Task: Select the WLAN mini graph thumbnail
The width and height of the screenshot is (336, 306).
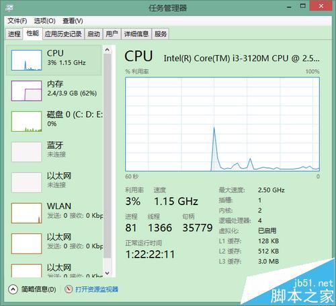Action: [26, 213]
